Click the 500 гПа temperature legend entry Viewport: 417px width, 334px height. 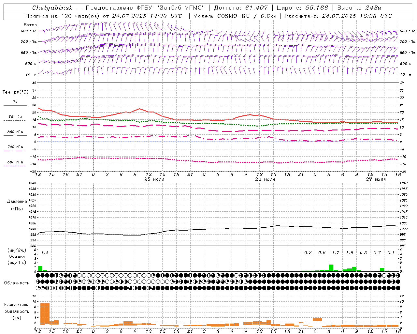(15, 162)
